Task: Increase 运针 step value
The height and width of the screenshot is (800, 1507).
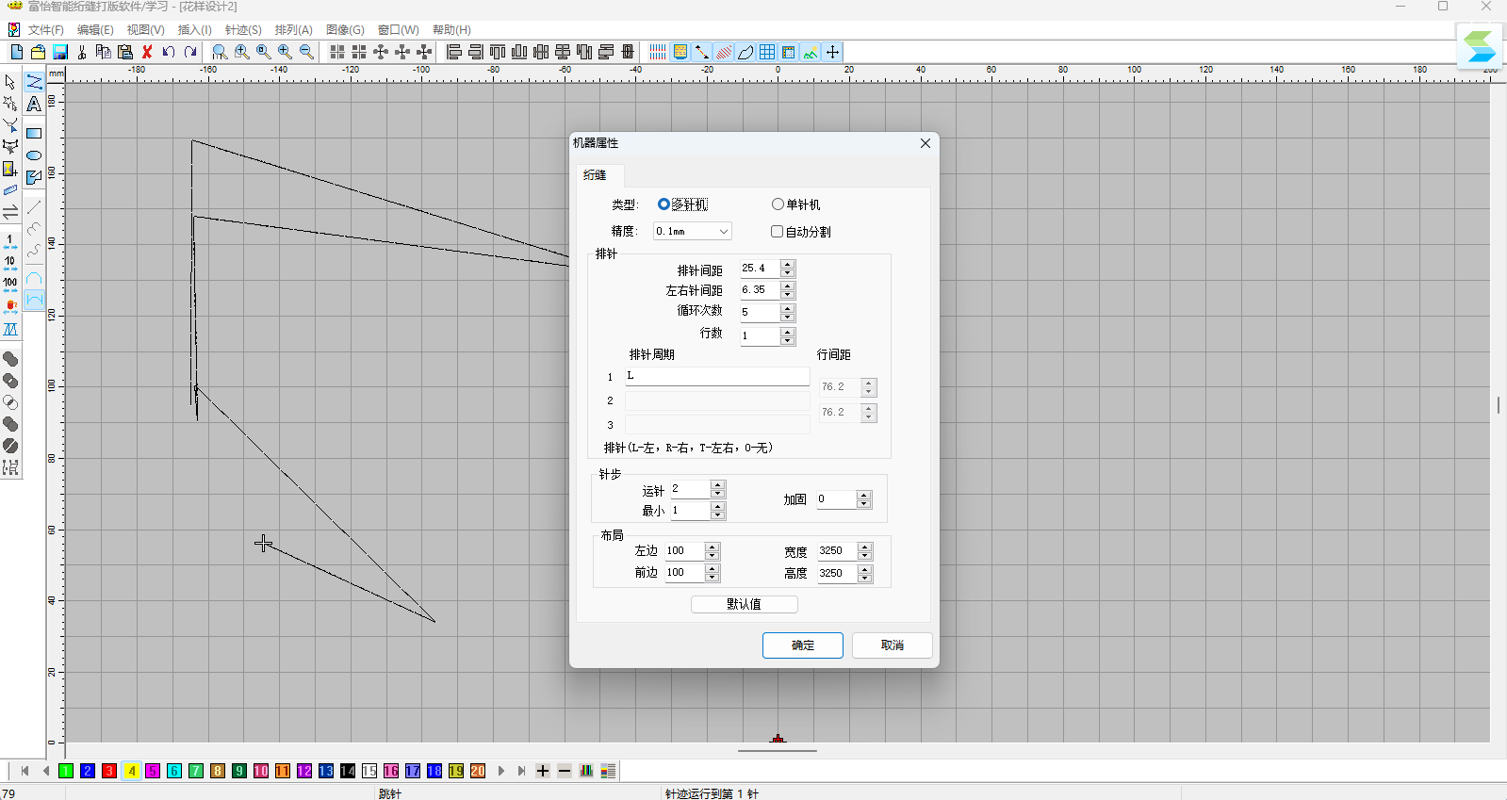Action: point(718,484)
